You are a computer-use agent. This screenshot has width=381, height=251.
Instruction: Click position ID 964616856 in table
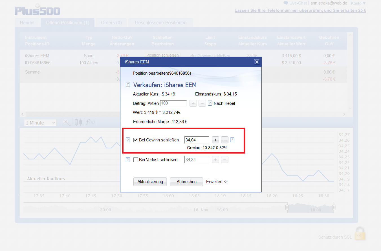tap(38, 63)
